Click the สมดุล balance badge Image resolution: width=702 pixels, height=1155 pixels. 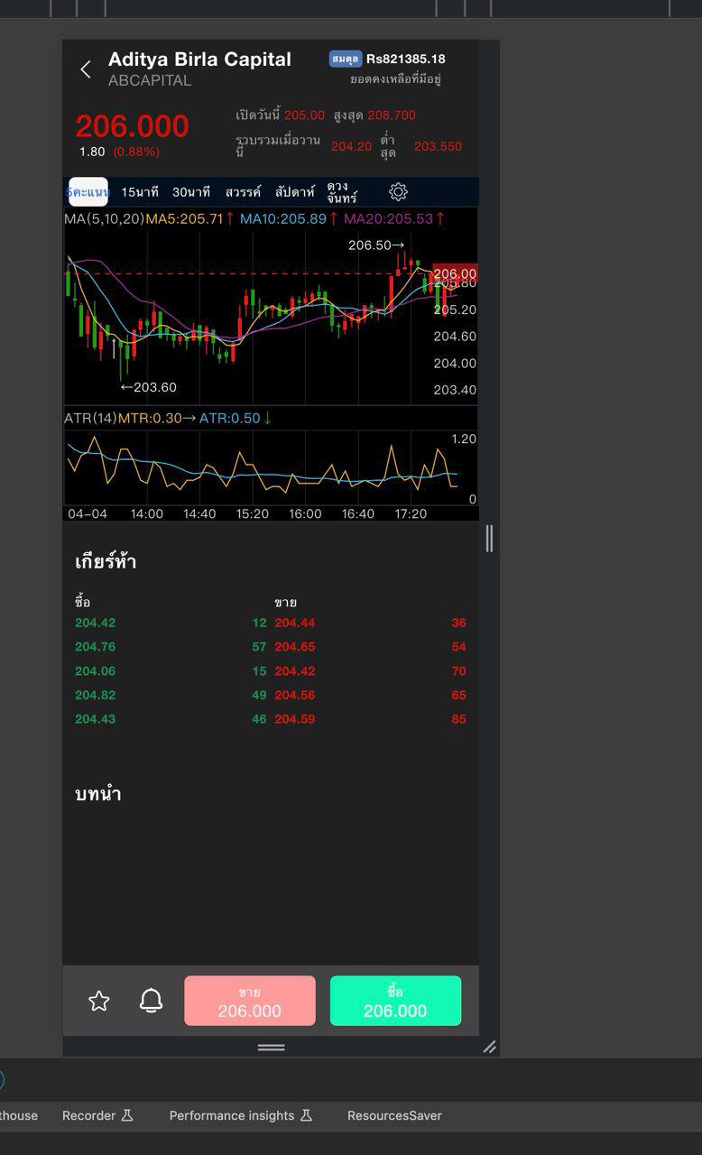[x=346, y=59]
